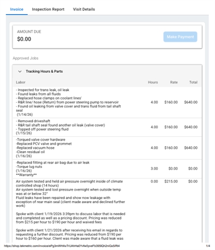Click the AMOUNT DUE label
The width and height of the screenshot is (215, 250).
[x=29, y=32]
